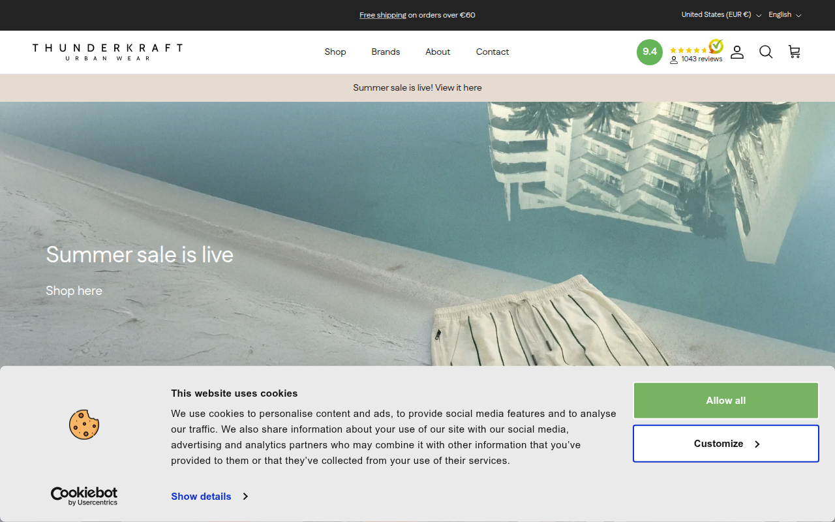Click the Summer sale is live heading
The width and height of the screenshot is (835, 522).
(140, 254)
